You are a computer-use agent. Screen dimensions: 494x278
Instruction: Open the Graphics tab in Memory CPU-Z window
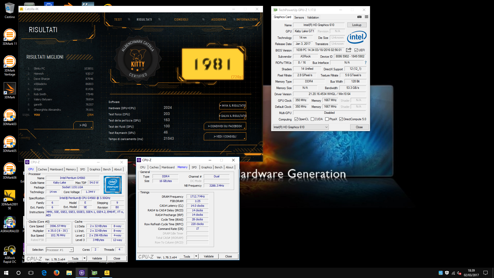[207, 167]
